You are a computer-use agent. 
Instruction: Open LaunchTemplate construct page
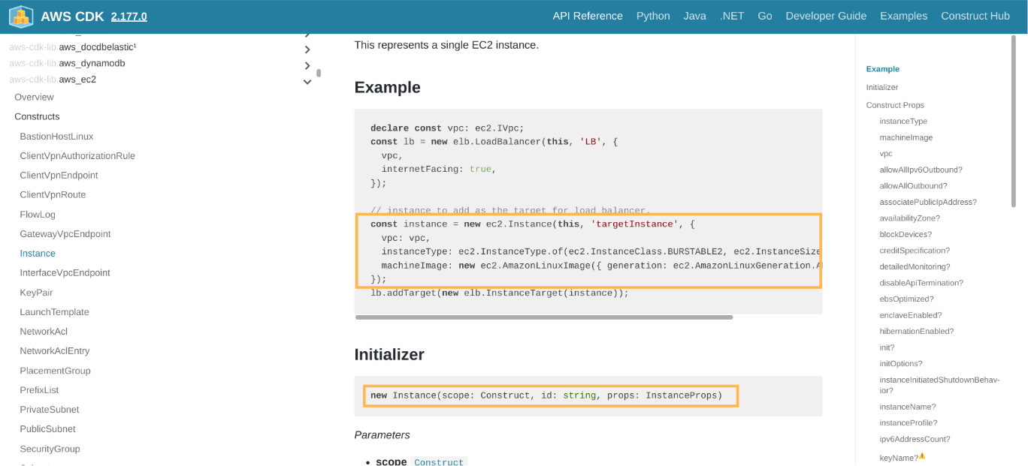coord(54,312)
